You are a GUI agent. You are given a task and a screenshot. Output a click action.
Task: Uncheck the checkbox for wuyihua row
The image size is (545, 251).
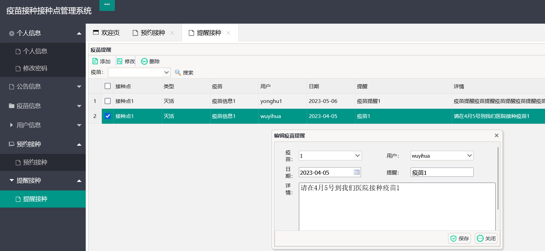[x=108, y=116]
